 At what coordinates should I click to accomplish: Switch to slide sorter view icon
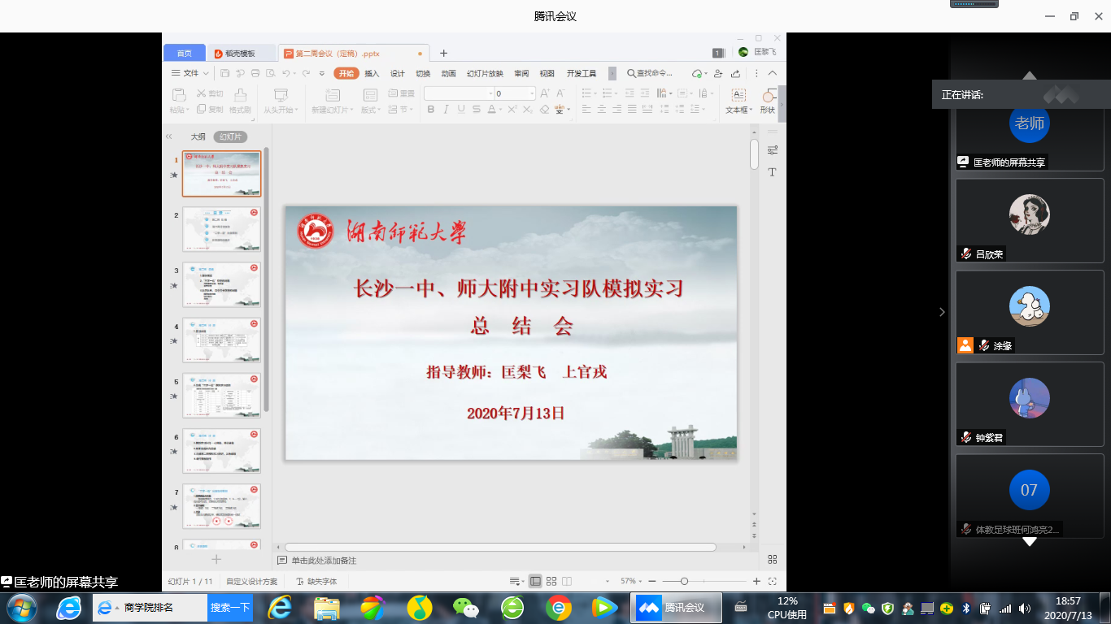(551, 581)
